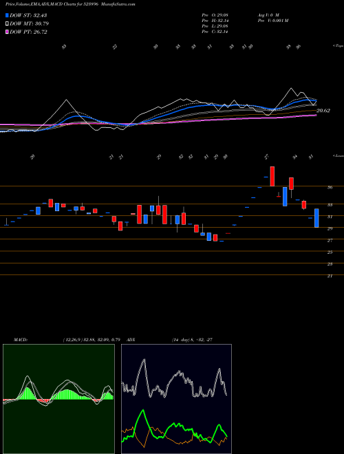Image resolution: width=344 pixels, height=454 pixels.
Task: Click the 'Pre L: 29.08' value
Action: tap(215, 26)
